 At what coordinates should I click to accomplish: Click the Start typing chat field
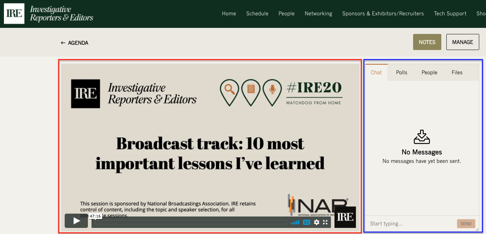pyautogui.click(x=411, y=224)
